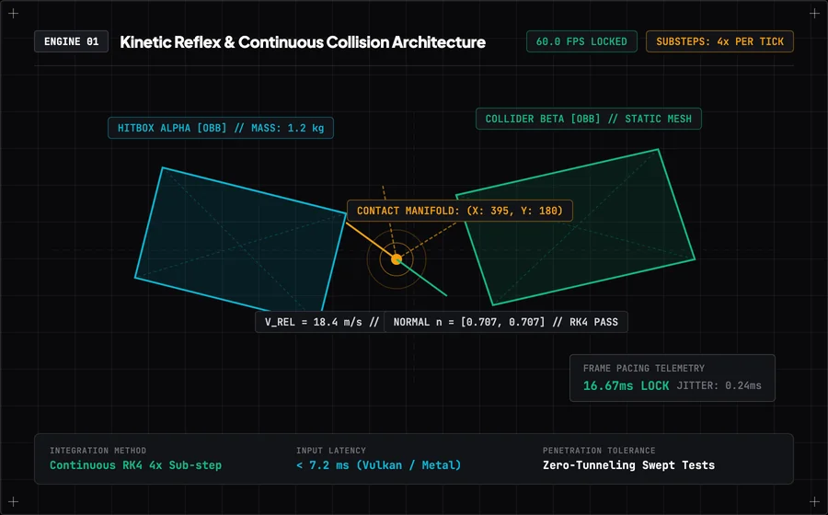The height and width of the screenshot is (515, 828).
Task: Click the FRAME PACING TELEMETRY heading
Action: [644, 368]
